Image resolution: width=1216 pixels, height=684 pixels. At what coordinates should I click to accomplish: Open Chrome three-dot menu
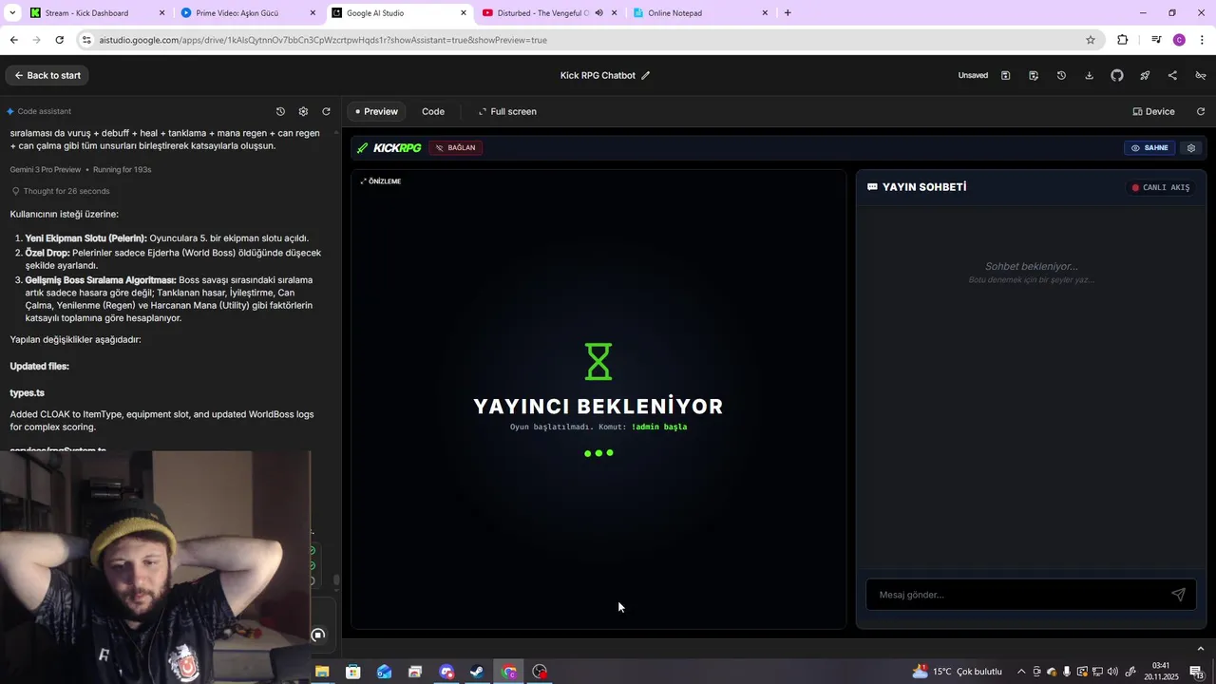coord(1203,40)
